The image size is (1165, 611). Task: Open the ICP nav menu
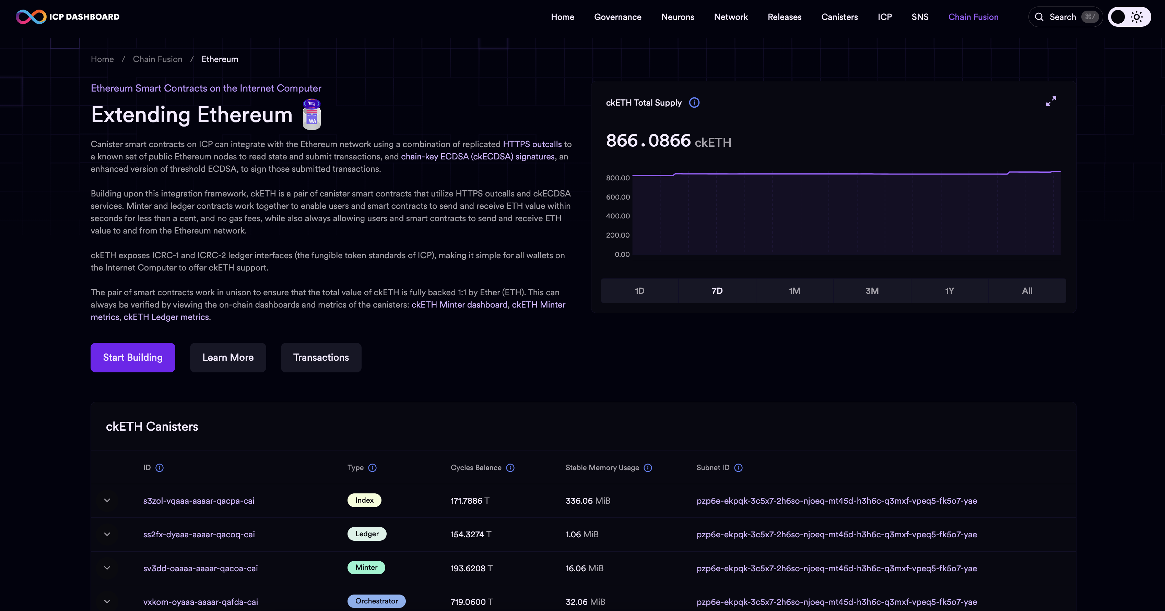pos(885,17)
